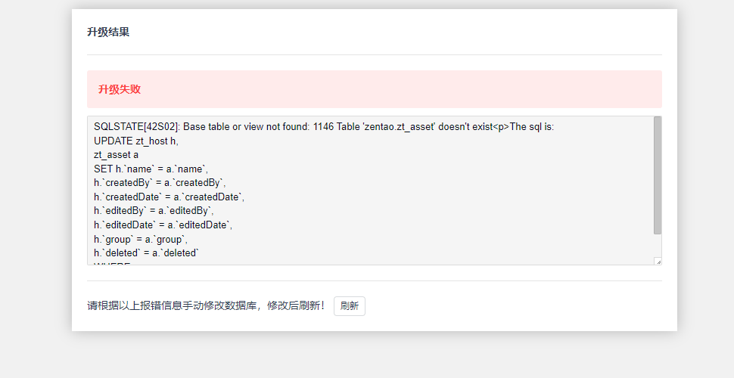Click the h.`createdBy` assignment line
734x378 pixels.
(160, 182)
